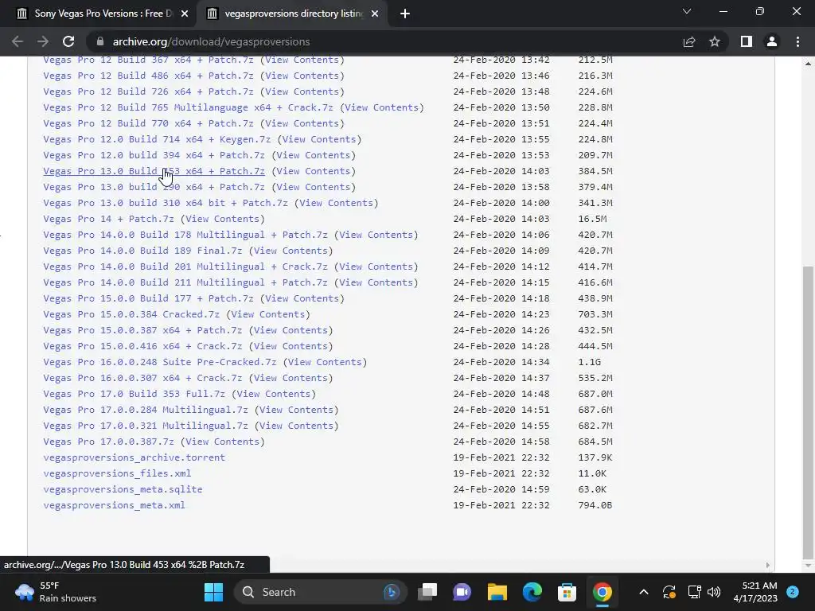This screenshot has width=815, height=611.
Task: Open network settings tray icon
Action: tap(694, 592)
